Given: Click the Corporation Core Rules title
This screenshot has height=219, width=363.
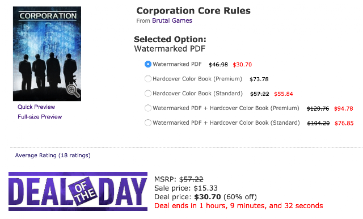Looking at the screenshot, I should 193,11.
